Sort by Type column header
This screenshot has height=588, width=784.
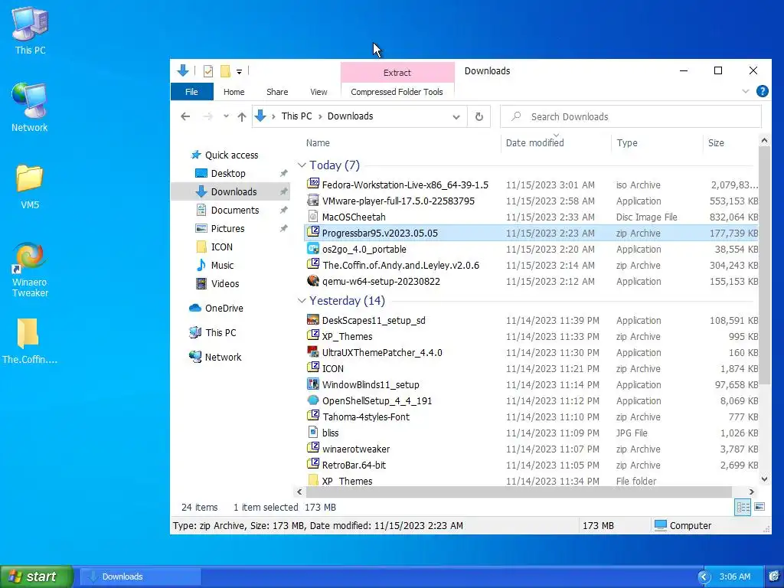[657, 143]
